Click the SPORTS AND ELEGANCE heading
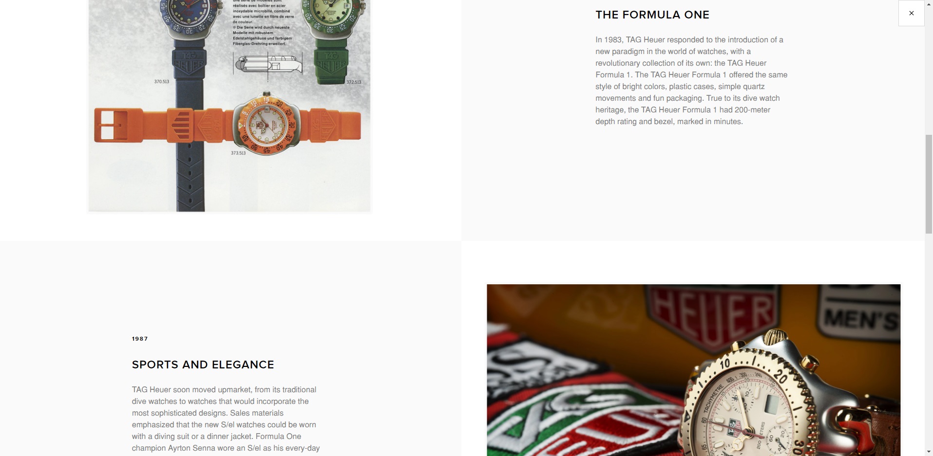The width and height of the screenshot is (933, 456). pos(203,365)
